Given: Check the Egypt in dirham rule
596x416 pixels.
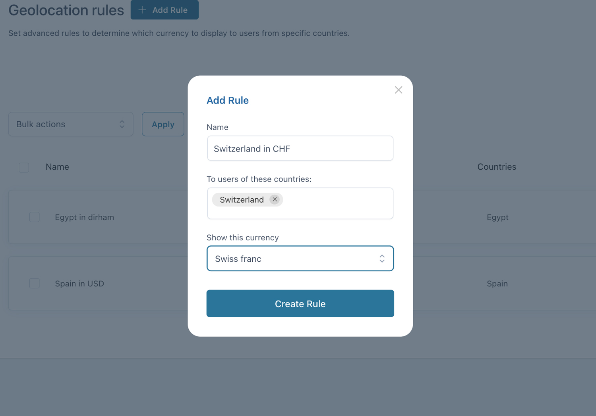Looking at the screenshot, I should point(35,217).
